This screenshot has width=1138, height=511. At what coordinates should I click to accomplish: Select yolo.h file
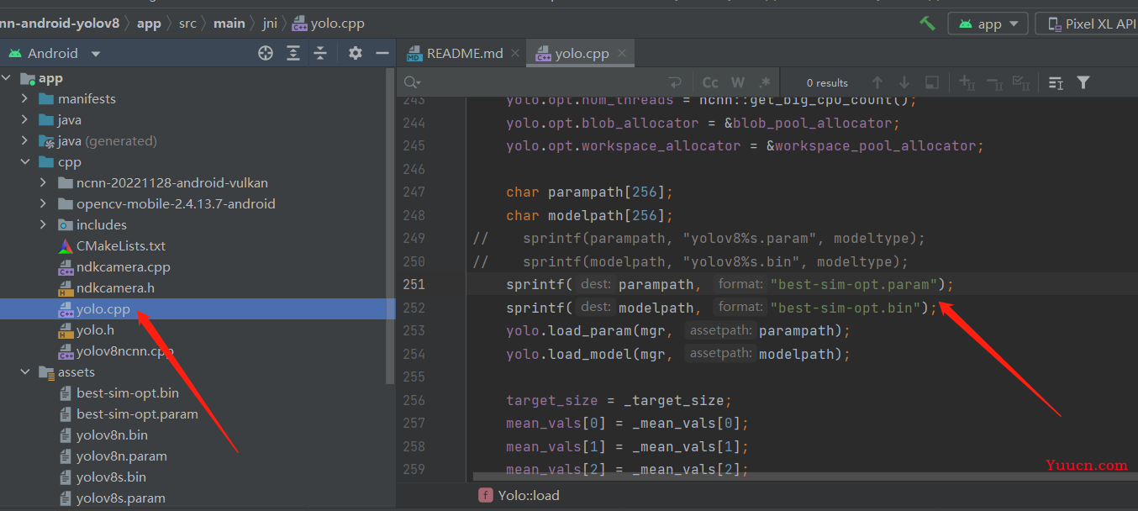(x=95, y=330)
